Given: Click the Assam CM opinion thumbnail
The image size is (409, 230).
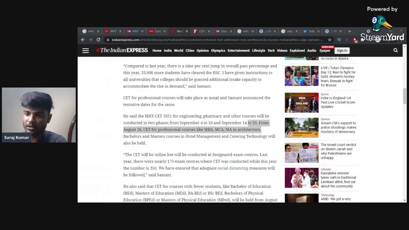Looking at the screenshot, I should [302, 128].
